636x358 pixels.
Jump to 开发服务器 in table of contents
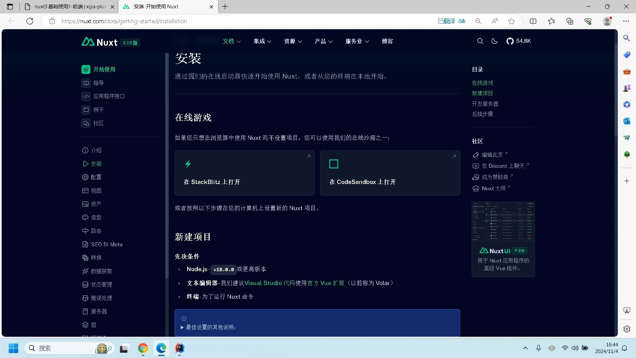click(x=485, y=104)
